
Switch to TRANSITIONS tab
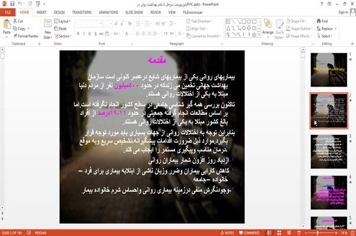[x=82, y=12]
